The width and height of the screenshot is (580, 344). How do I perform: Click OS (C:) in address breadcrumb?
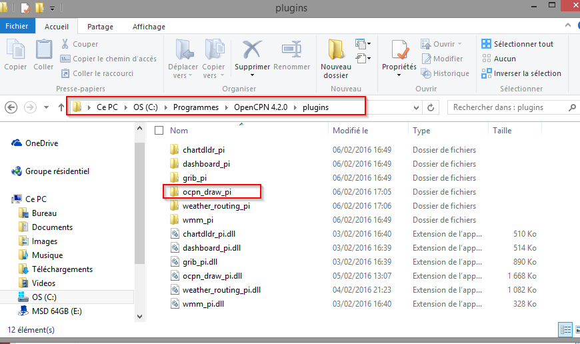[x=145, y=107]
